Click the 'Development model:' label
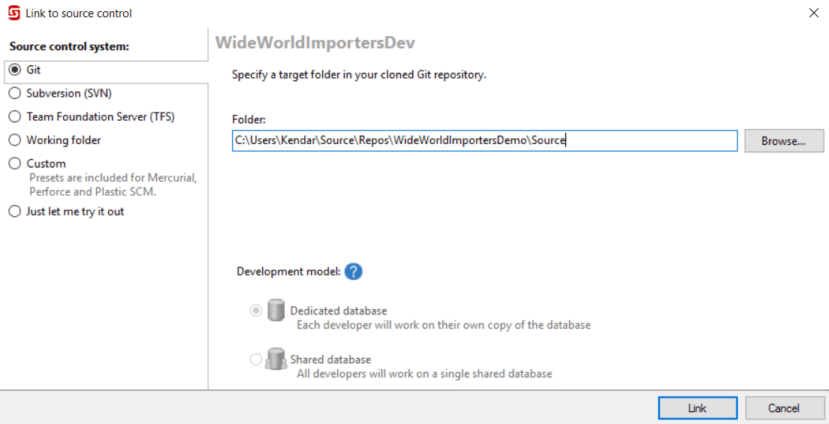 pos(288,272)
